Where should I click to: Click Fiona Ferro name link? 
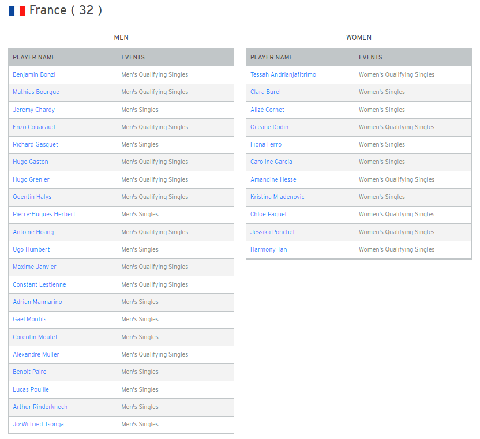266,144
